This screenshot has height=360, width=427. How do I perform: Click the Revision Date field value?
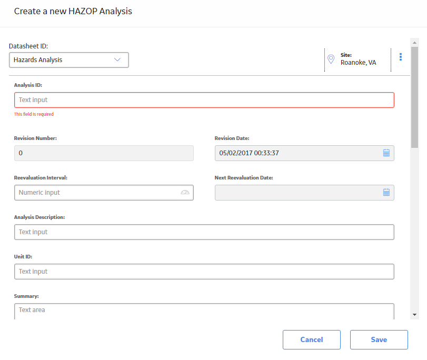click(249, 153)
